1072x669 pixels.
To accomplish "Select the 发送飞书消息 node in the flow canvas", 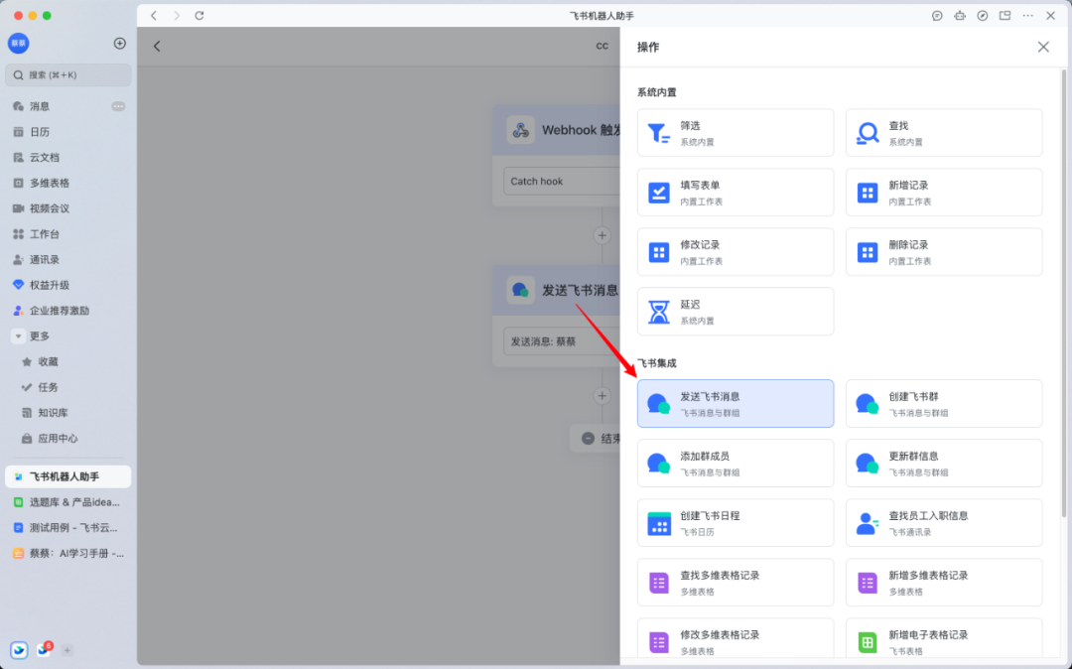I will click(x=557, y=290).
